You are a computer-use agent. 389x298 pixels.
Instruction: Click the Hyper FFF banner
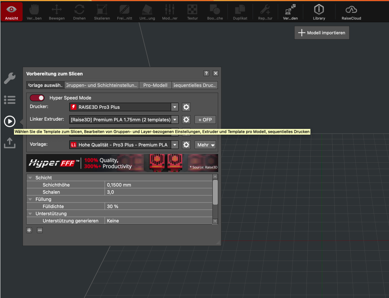[122, 163]
